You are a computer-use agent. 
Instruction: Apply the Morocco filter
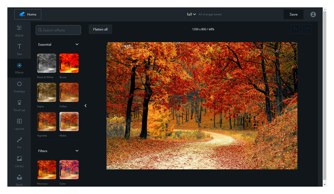tap(47, 170)
